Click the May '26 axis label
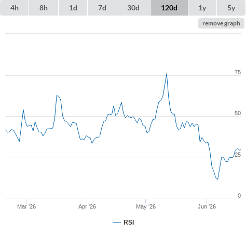Viewport: 246px width, 236px height. [x=146, y=206]
